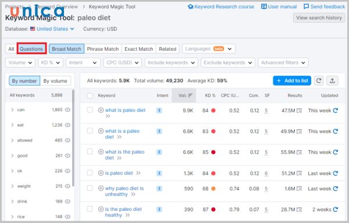The image size is (349, 223).
Task: Add 'what is paleo diet' keyword via plus icon
Action: click(x=101, y=110)
